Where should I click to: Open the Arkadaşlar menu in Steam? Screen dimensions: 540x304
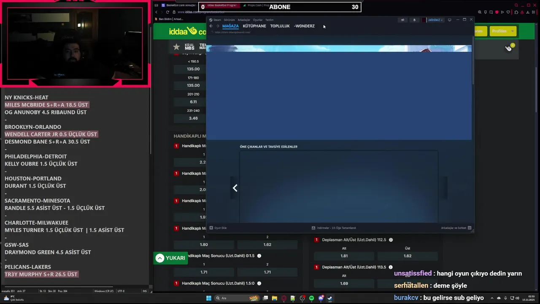244,20
